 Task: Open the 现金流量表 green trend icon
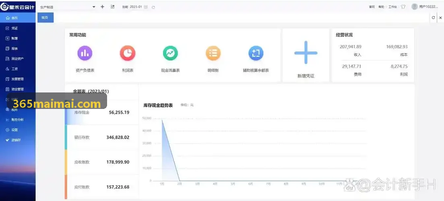(x=170, y=53)
